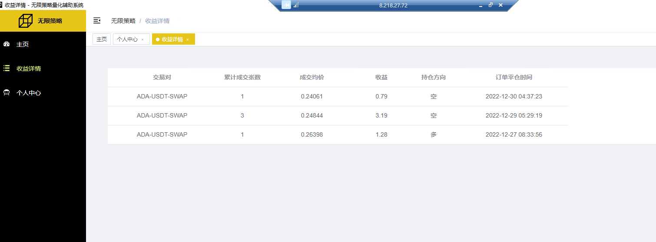656x242 pixels.
Task: Minimize the remote session connection bar
Action: [x=480, y=6]
